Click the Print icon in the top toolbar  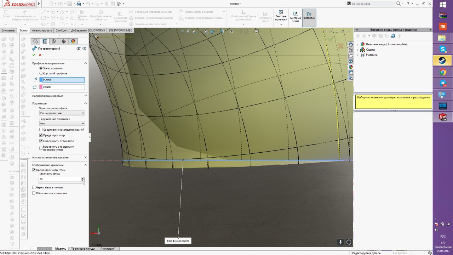click(79, 4)
